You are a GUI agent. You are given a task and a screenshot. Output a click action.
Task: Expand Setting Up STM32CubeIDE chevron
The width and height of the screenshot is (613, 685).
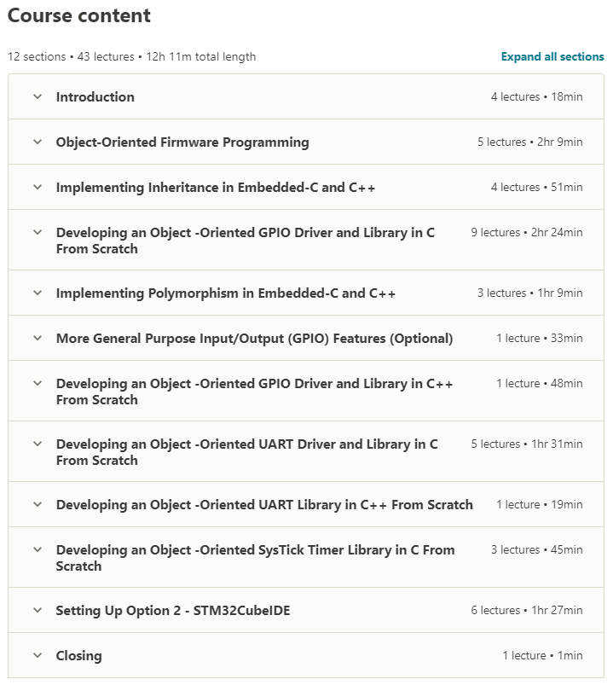[x=38, y=610]
